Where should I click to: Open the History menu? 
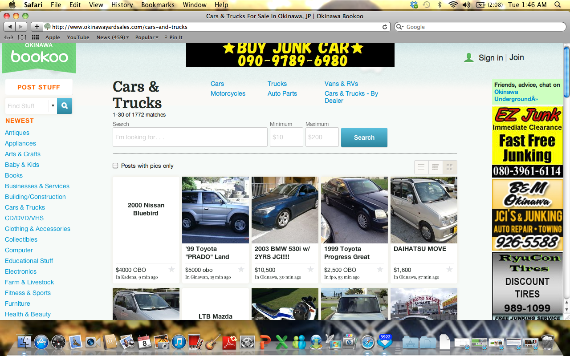(x=122, y=5)
